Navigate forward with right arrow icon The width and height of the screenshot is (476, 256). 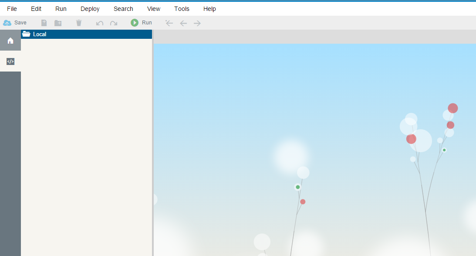click(197, 23)
